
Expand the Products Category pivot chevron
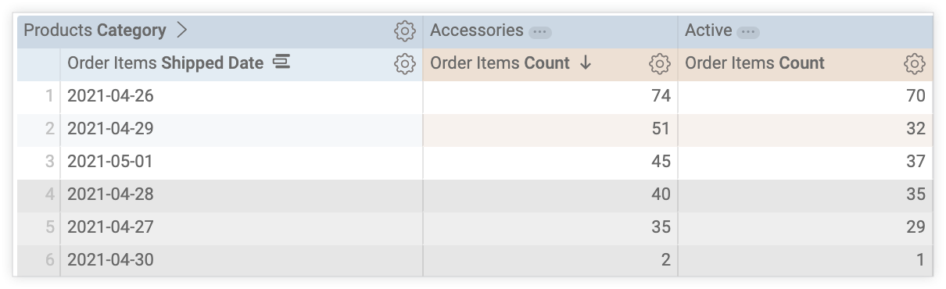[182, 30]
